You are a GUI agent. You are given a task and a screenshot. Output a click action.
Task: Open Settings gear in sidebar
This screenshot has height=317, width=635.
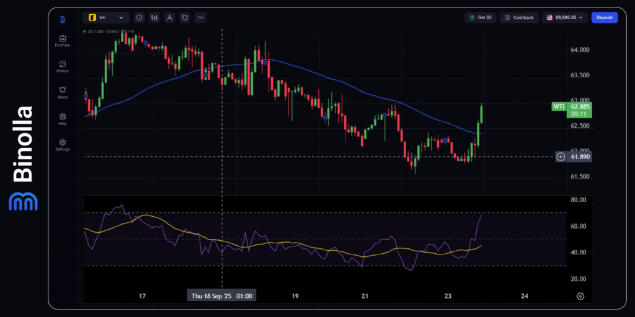pyautogui.click(x=62, y=143)
